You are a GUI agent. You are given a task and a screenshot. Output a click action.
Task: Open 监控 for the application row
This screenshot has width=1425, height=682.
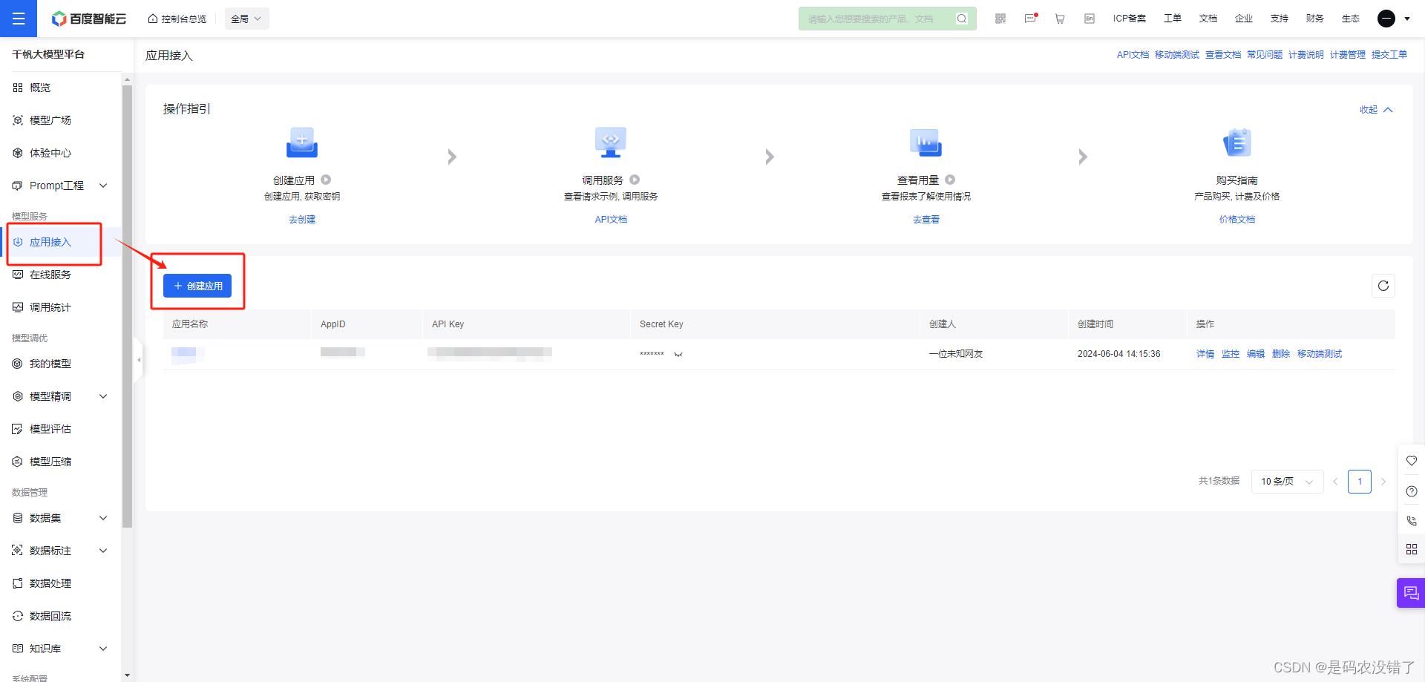(x=1231, y=354)
